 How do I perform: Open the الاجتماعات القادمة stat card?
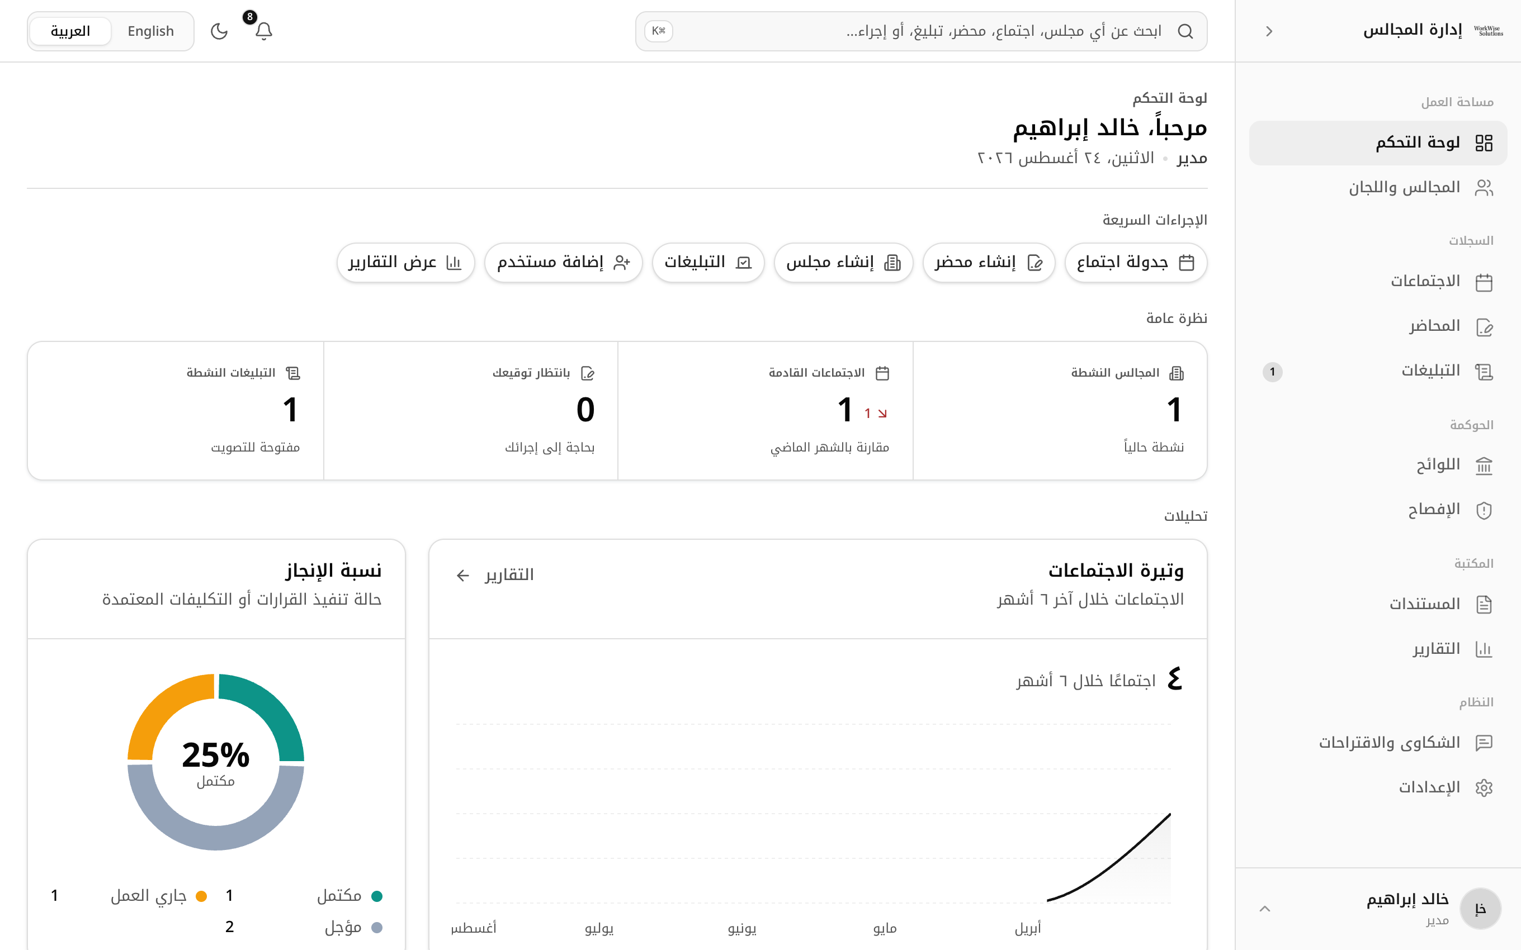pyautogui.click(x=765, y=410)
